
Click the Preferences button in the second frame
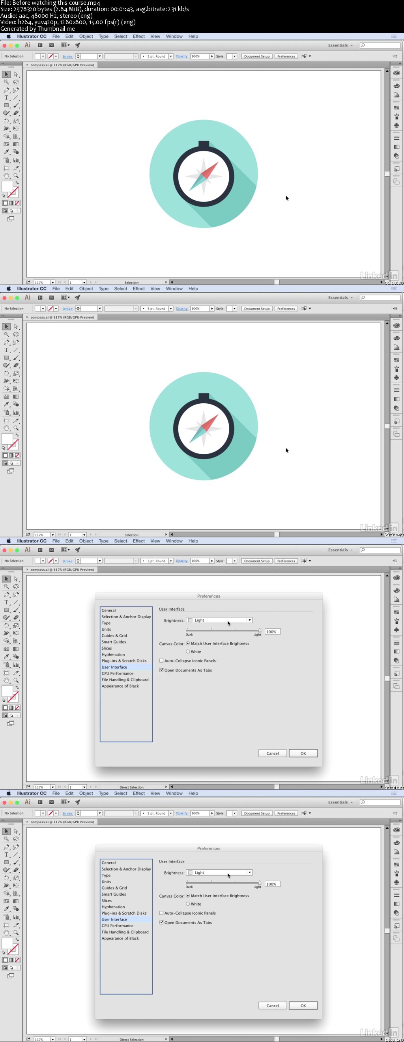pos(286,309)
